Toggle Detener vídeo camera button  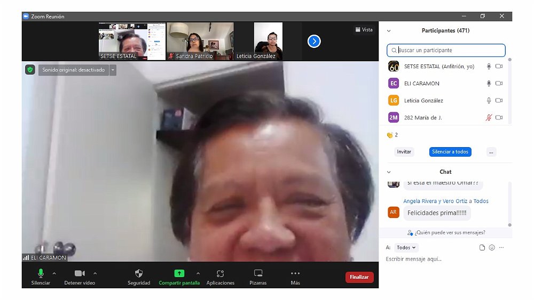click(x=80, y=273)
